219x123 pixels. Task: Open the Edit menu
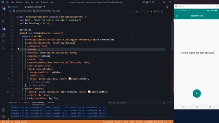12,2
